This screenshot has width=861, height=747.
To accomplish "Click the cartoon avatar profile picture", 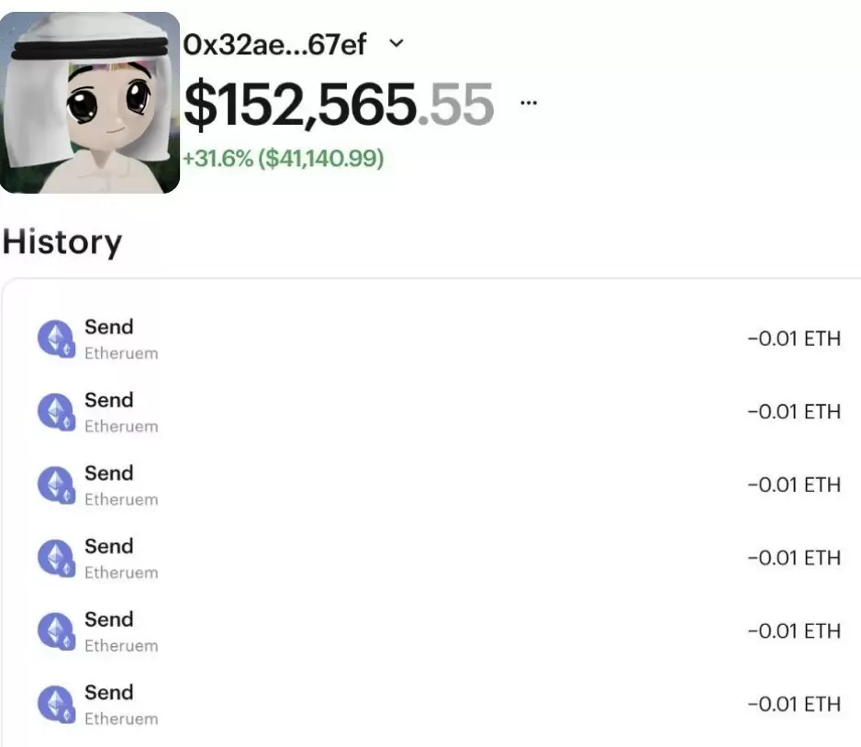I will coord(90,103).
